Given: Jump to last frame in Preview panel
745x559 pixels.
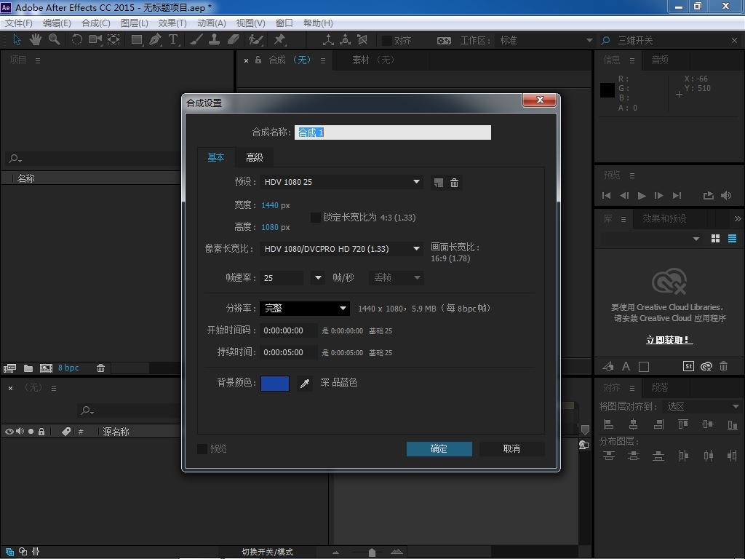Looking at the screenshot, I should coord(677,195).
